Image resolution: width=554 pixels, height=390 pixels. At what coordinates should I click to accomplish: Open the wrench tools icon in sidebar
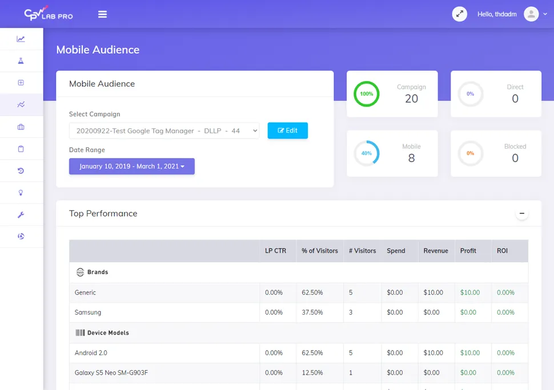[21, 215]
